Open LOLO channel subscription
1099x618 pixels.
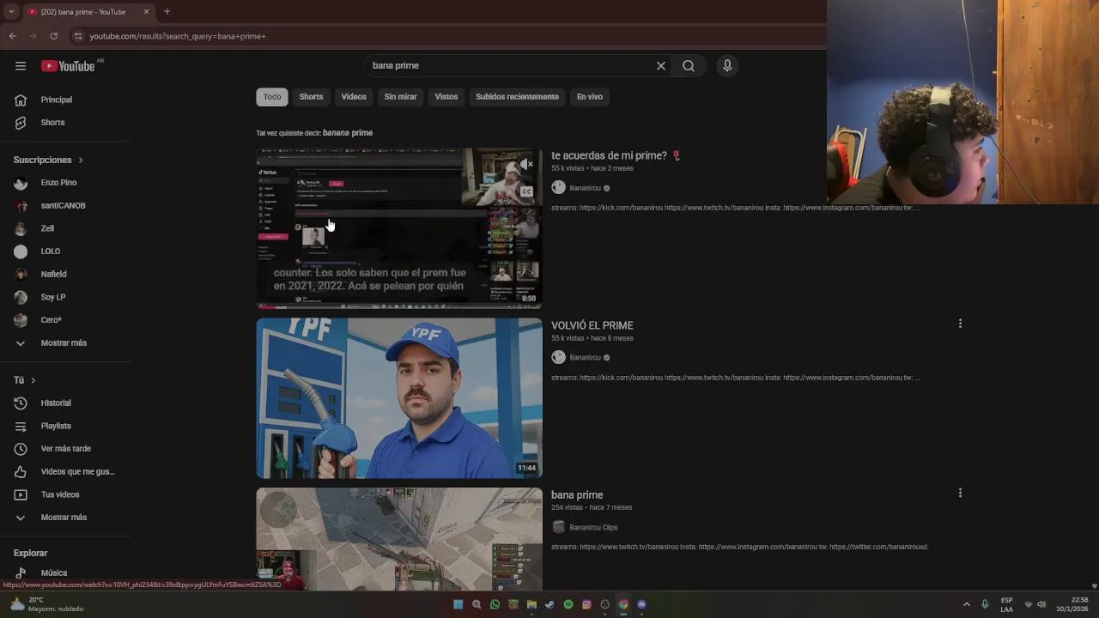(66, 251)
